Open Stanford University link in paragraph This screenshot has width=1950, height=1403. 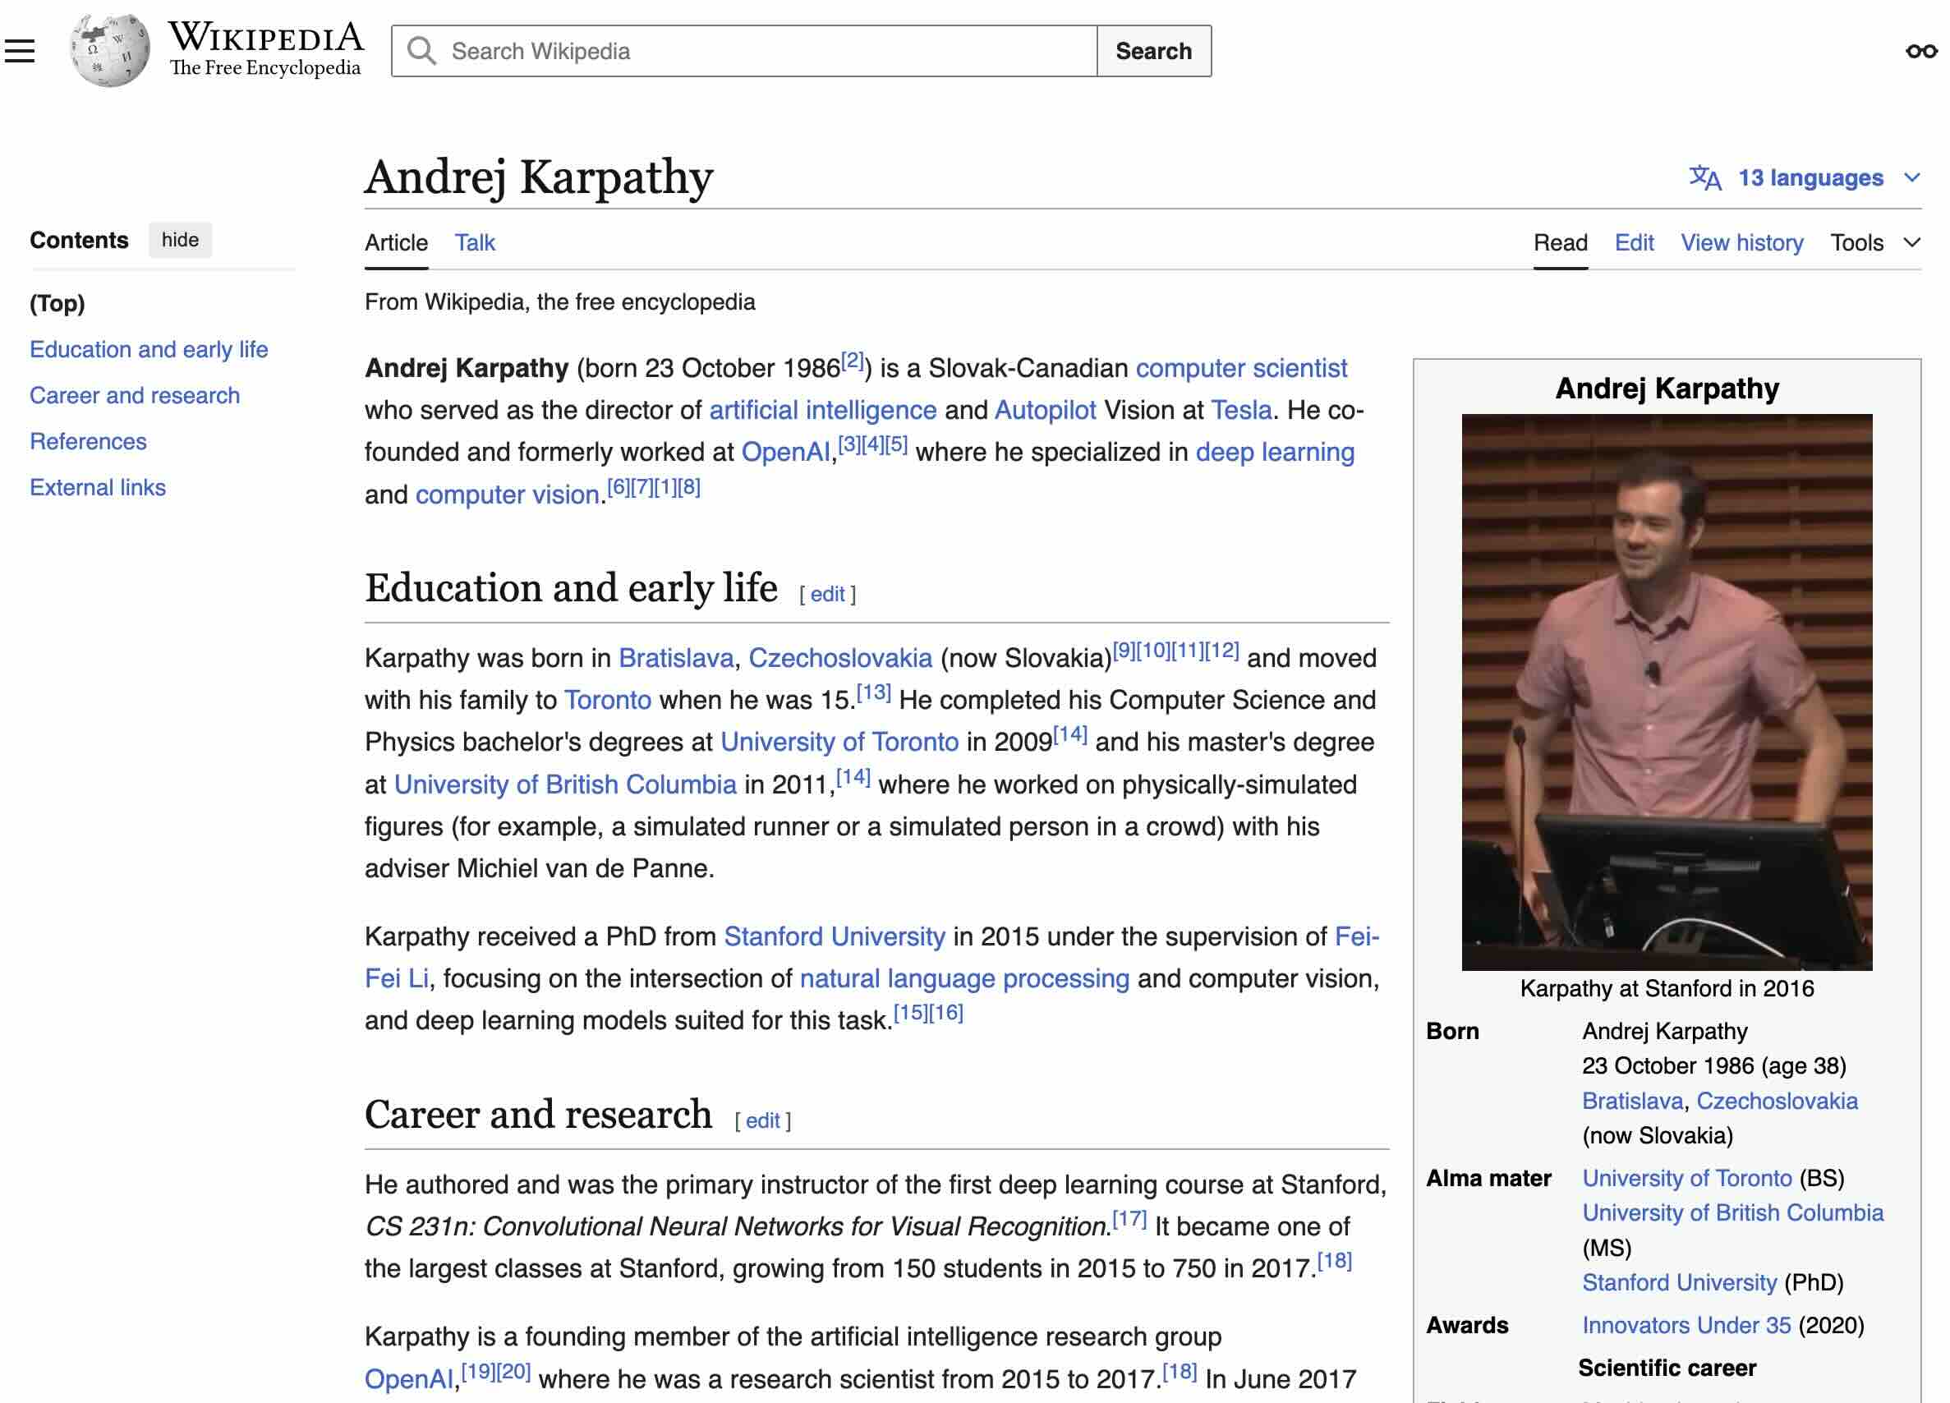834,937
